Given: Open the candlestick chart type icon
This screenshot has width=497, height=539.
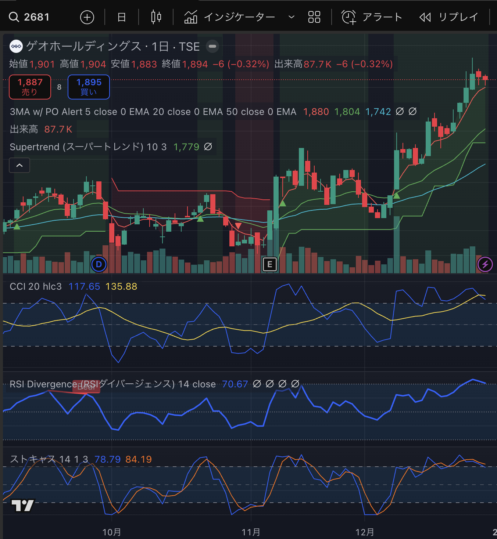Looking at the screenshot, I should coord(156,17).
